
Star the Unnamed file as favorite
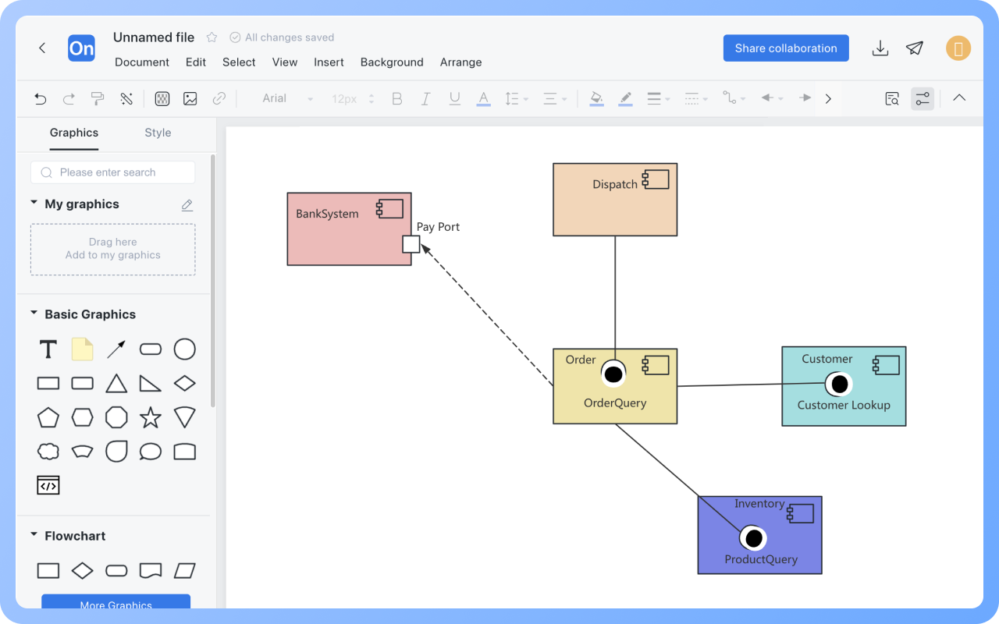point(212,37)
